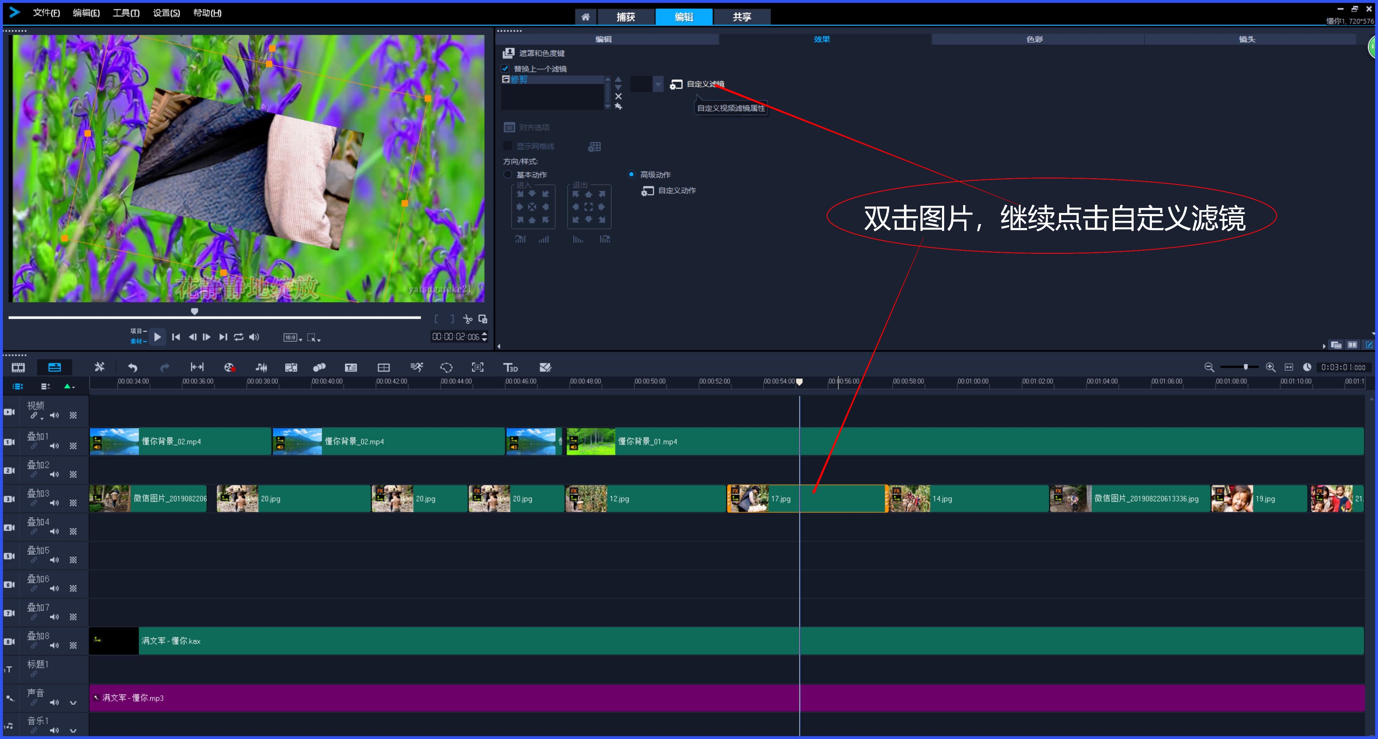Click the undo icon in the timeline toolbar
This screenshot has width=1378, height=739.
coord(132,367)
